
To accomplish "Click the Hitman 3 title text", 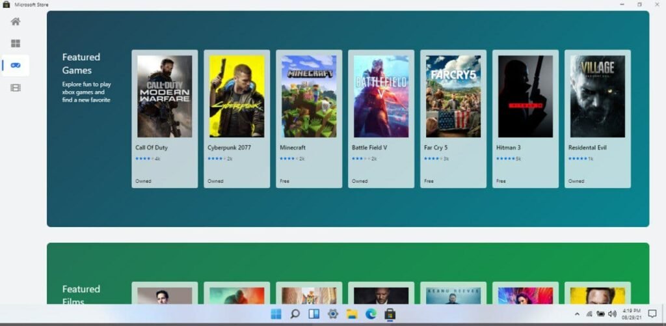I will pos(509,148).
